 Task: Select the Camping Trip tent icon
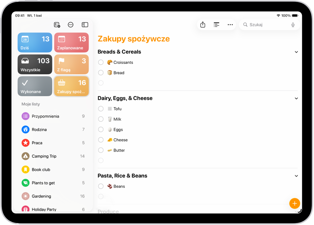(25, 156)
